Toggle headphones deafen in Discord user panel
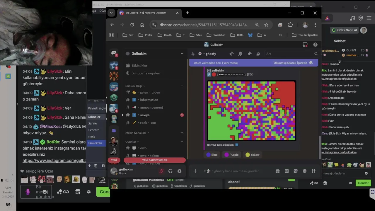The height and width of the screenshot is (211, 375). coord(170,171)
